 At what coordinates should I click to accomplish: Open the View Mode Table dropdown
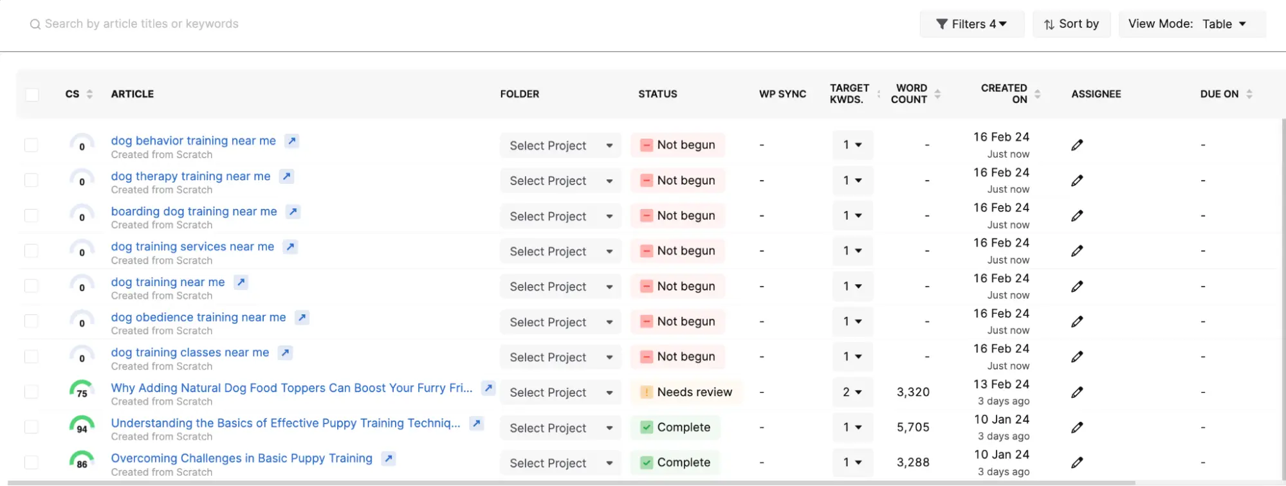tap(1192, 24)
